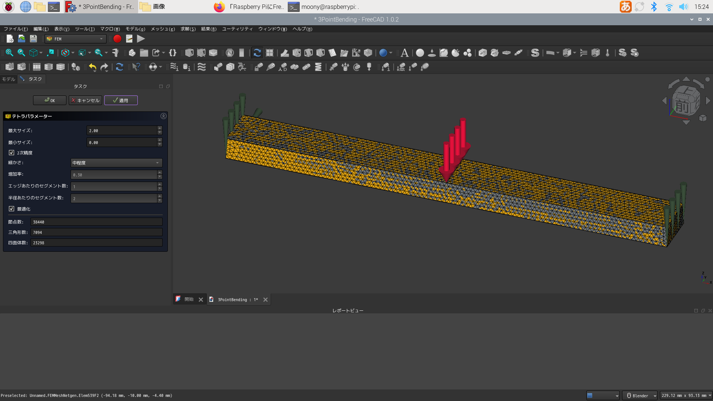Image resolution: width=713 pixels, height=401 pixels.
Task: Click the FEM temperature constraint thermometer icon
Action: click(608, 53)
